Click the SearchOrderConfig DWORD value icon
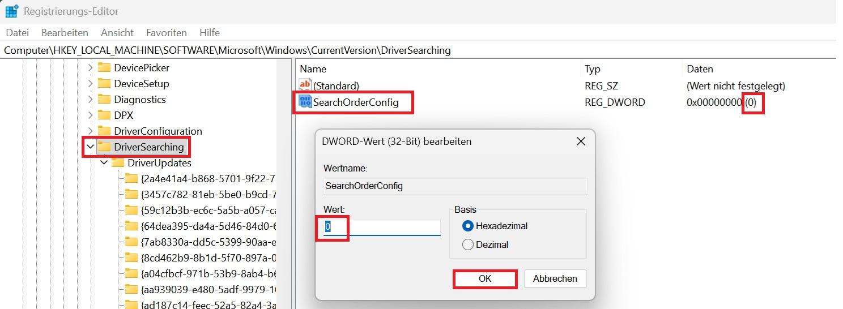 (x=305, y=102)
